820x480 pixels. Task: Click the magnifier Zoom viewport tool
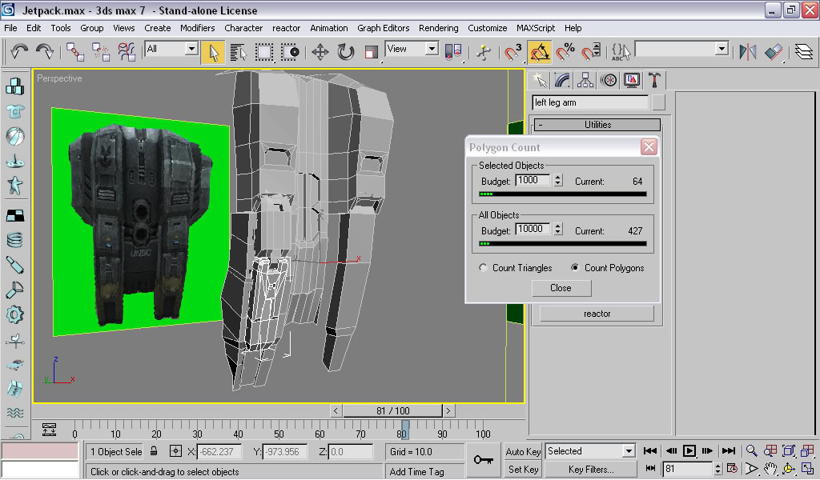click(751, 450)
